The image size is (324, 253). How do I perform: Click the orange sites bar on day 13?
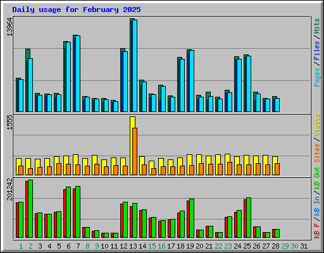pos(135,151)
